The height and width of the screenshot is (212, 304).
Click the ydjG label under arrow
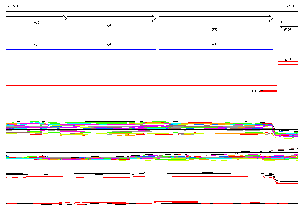click(36, 23)
